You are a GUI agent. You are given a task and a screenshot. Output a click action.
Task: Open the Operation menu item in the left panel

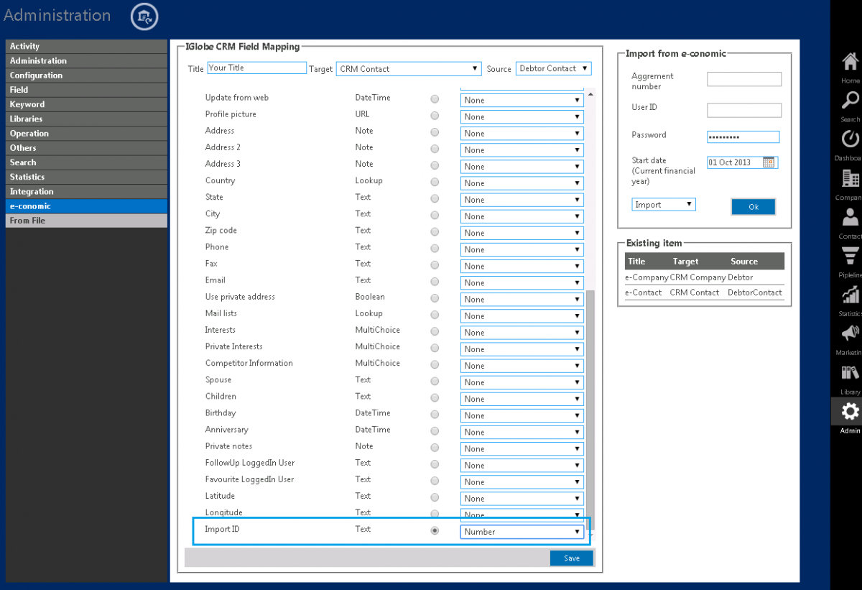click(86, 134)
